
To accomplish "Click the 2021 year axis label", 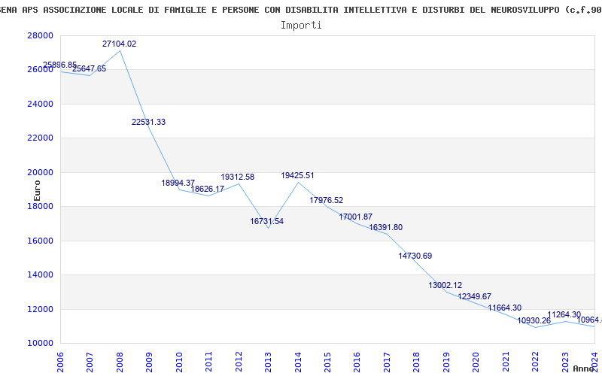I will coord(506,362).
